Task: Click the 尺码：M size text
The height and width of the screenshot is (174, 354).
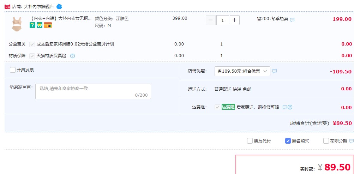Action: (103, 25)
